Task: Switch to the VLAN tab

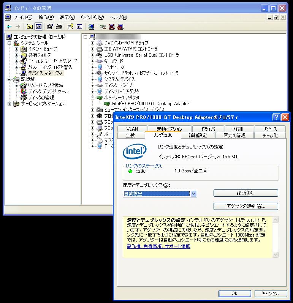Action: coord(132,129)
